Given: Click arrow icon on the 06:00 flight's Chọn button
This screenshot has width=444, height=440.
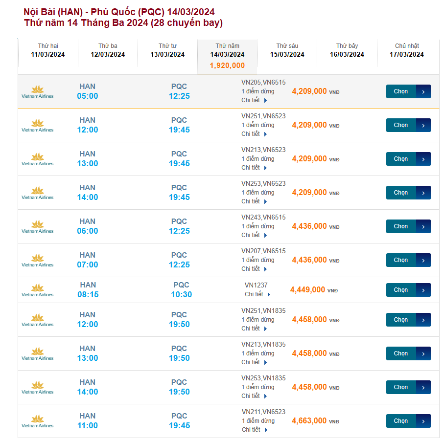Looking at the screenshot, I should click(x=423, y=226).
